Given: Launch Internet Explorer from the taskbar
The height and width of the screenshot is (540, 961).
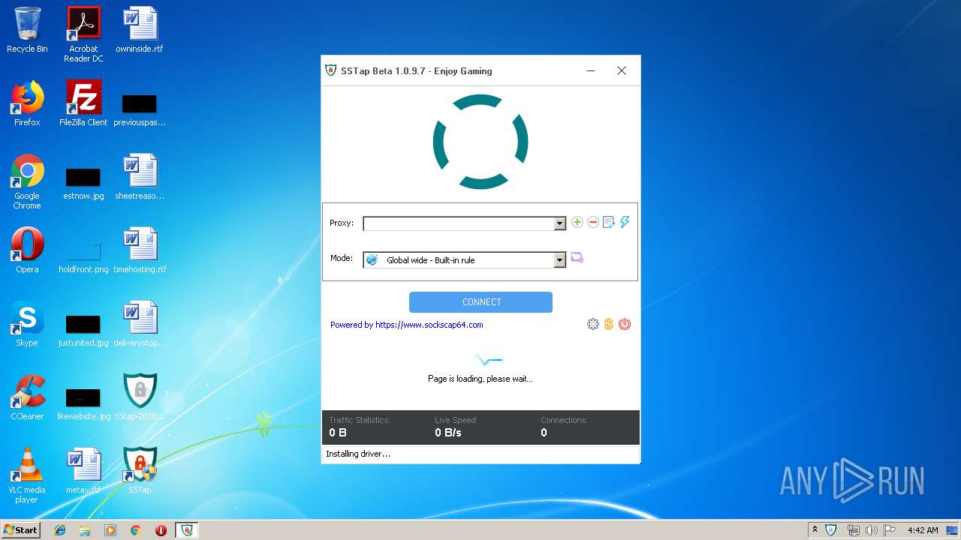Looking at the screenshot, I should [x=60, y=530].
